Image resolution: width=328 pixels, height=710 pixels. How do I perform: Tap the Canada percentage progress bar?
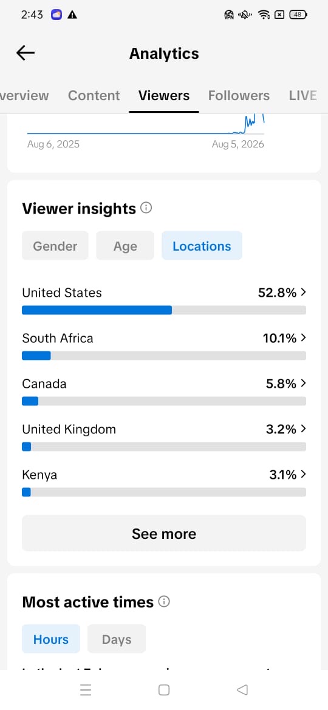pyautogui.click(x=164, y=401)
